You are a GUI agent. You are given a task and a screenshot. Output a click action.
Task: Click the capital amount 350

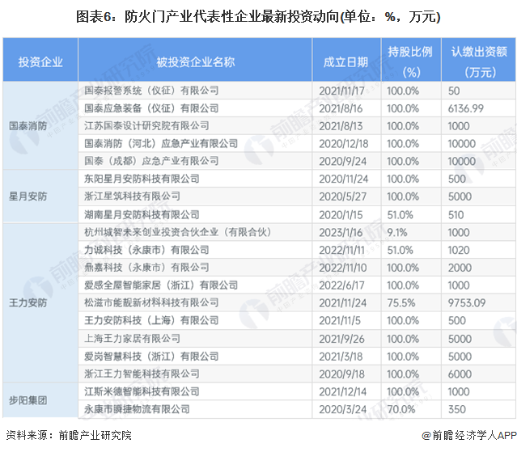click(456, 409)
